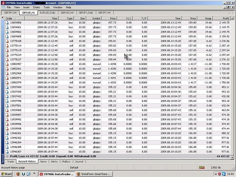
Task: Click the Profit/Loss summary row icon
Action: 7,156
